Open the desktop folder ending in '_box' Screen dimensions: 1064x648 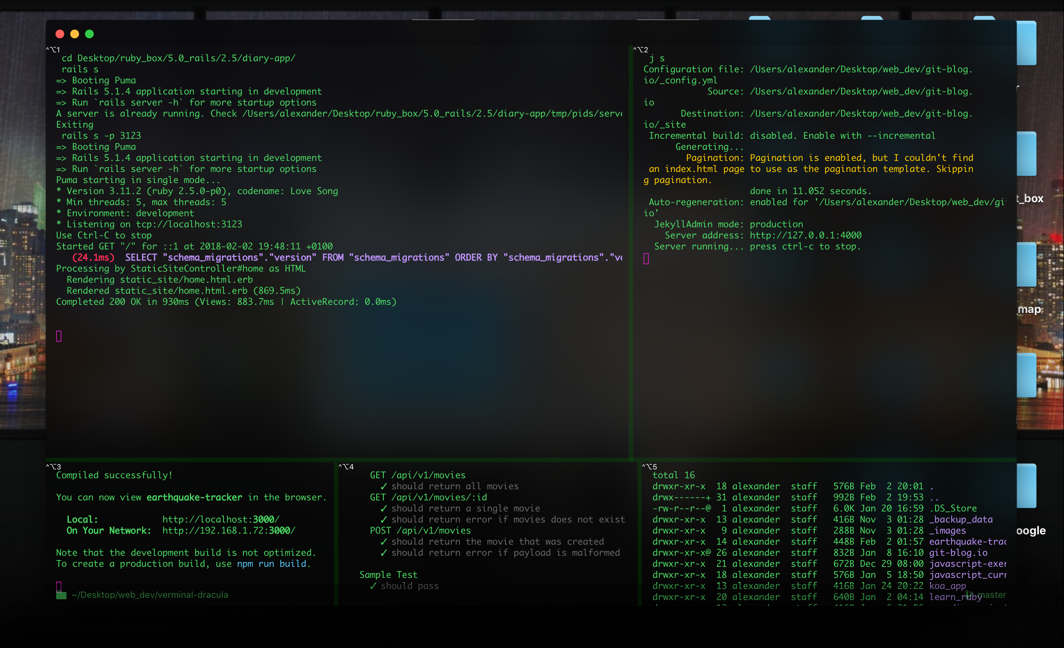click(1026, 153)
